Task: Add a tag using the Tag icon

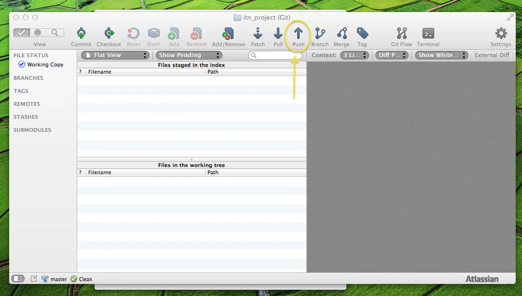Action: pos(362,34)
